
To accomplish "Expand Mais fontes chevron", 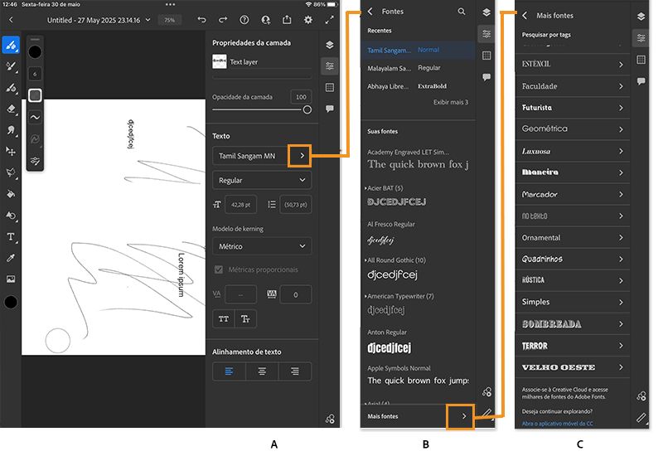I will 464,416.
